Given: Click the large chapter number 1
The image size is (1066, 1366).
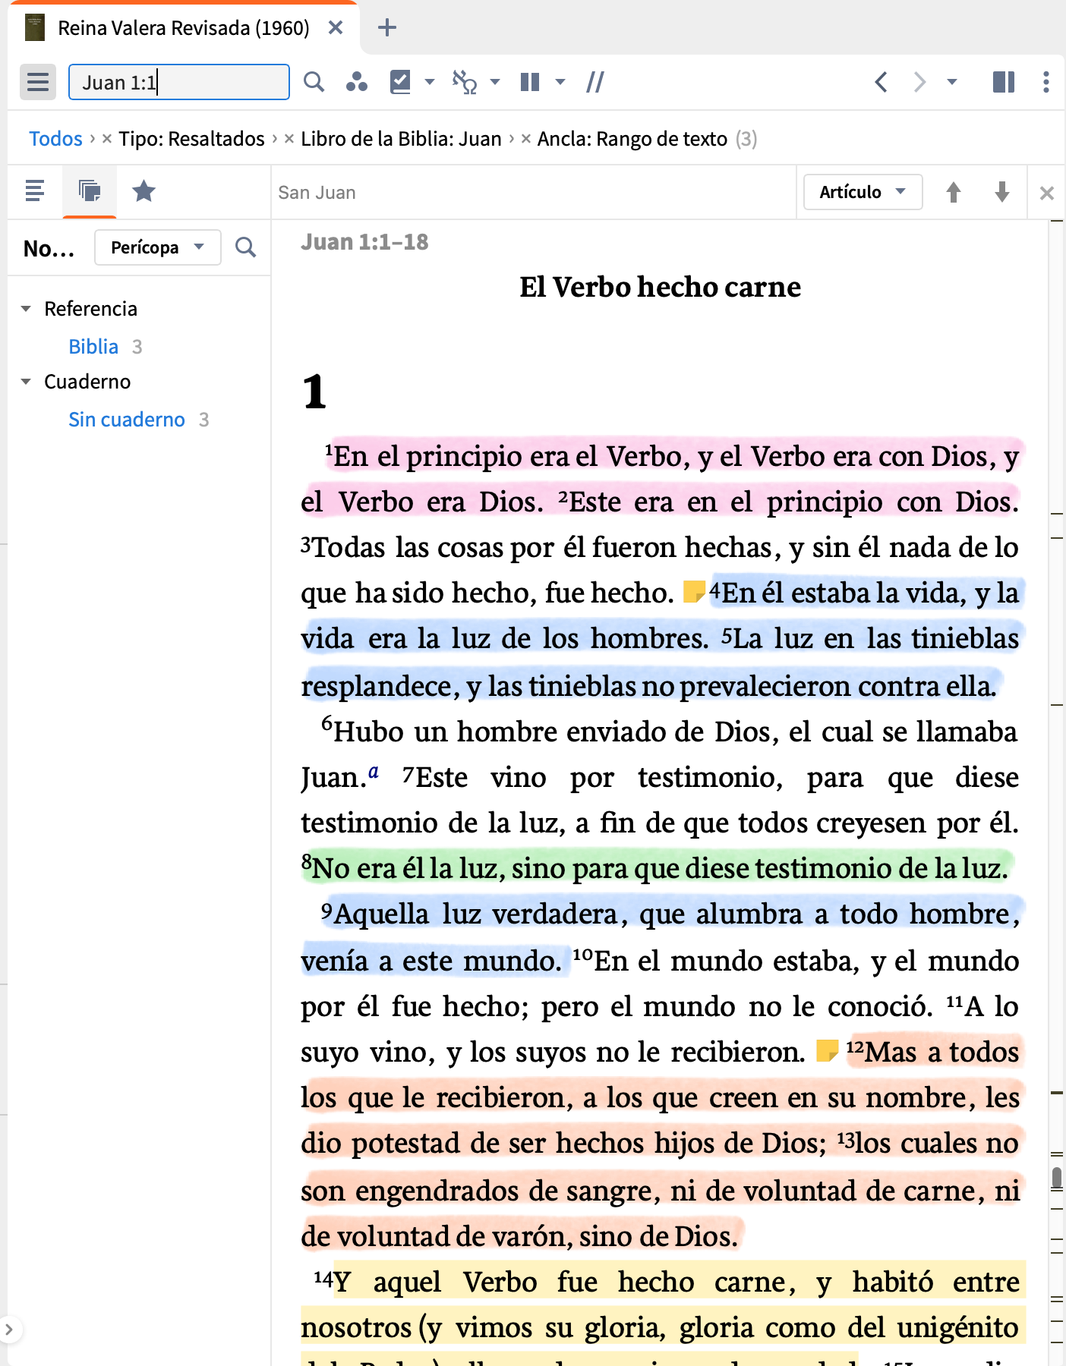Looking at the screenshot, I should click(314, 392).
